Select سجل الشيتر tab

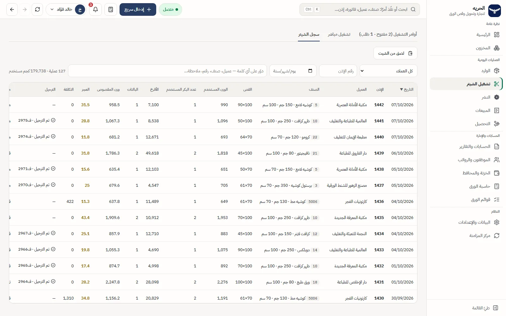(309, 34)
